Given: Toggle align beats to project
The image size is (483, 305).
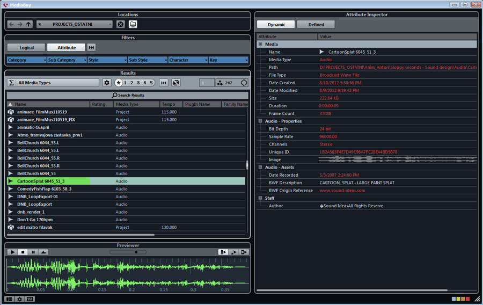Looking at the screenshot, I should 234,252.
